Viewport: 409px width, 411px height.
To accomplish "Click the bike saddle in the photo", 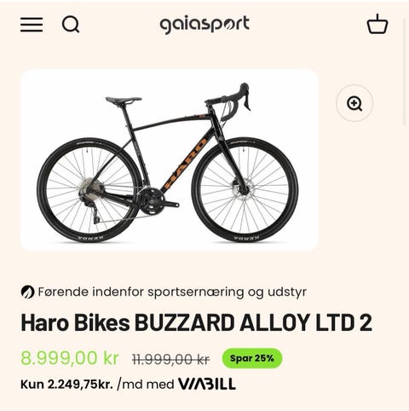I will click(x=124, y=100).
